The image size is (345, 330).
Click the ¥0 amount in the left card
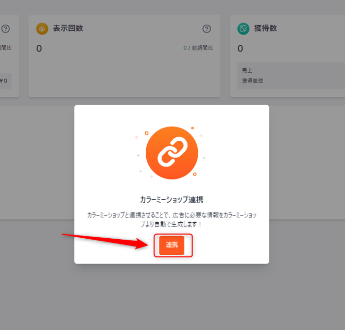pos(5,81)
